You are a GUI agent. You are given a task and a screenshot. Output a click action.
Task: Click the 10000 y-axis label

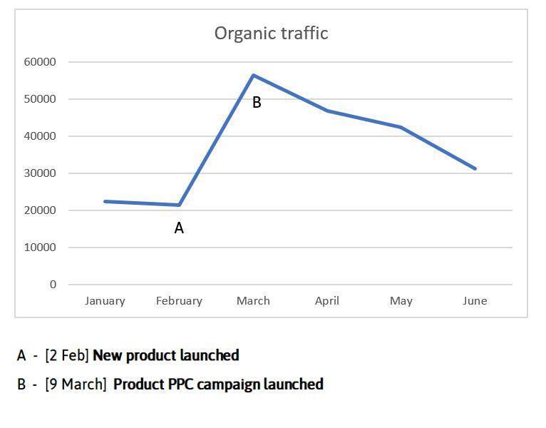[x=39, y=248]
